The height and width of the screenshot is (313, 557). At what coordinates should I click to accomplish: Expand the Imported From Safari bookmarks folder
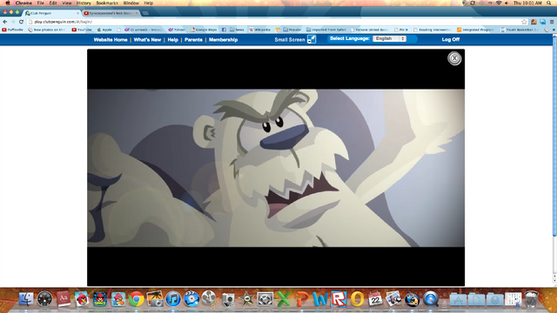[326, 30]
